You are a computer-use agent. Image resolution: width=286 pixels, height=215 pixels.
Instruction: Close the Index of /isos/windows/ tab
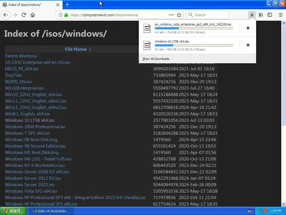point(58,5)
